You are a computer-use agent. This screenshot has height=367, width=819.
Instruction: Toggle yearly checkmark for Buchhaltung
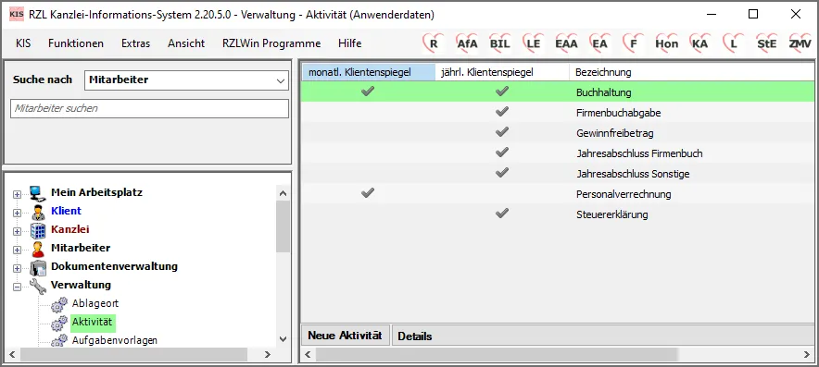pos(502,92)
